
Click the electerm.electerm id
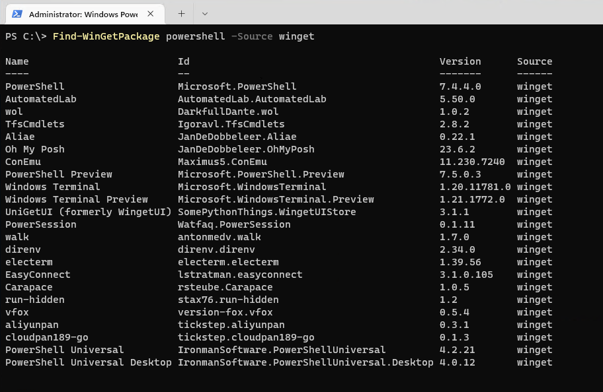pyautogui.click(x=228, y=262)
